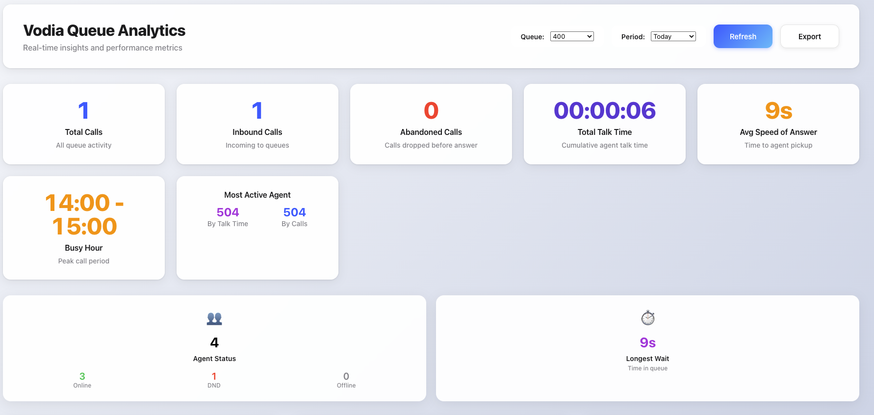Click the Abandoned Calls value 0
Viewport: 874px width, 415px height.
click(431, 110)
